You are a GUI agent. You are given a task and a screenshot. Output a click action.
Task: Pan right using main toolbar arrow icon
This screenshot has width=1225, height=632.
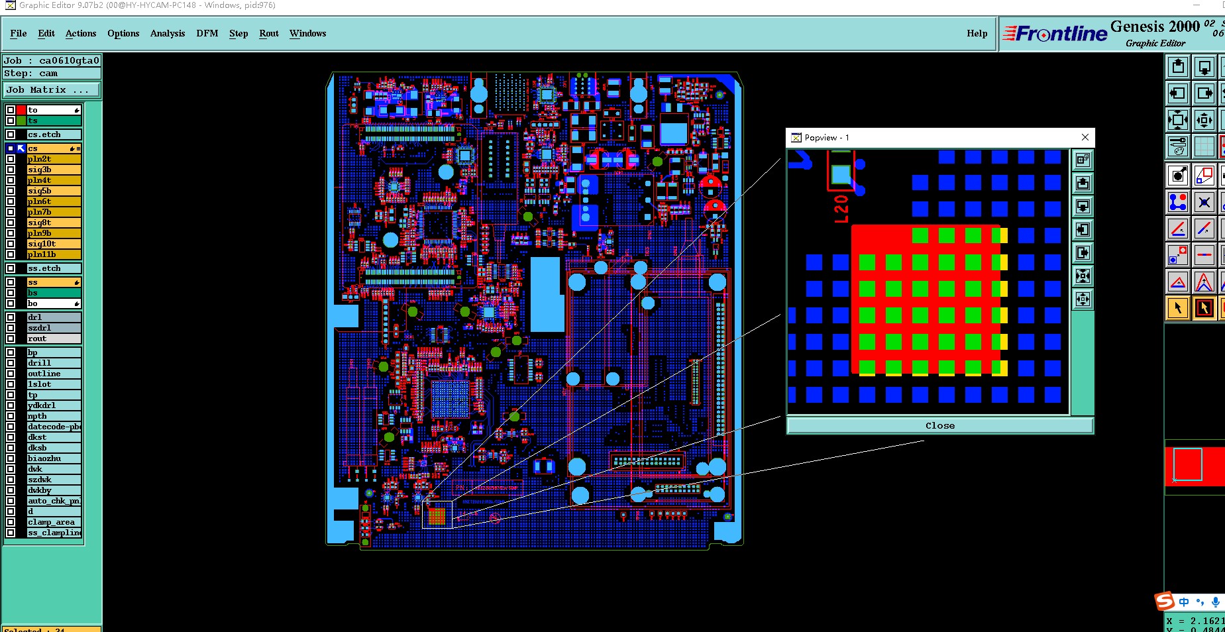[x=1204, y=93]
